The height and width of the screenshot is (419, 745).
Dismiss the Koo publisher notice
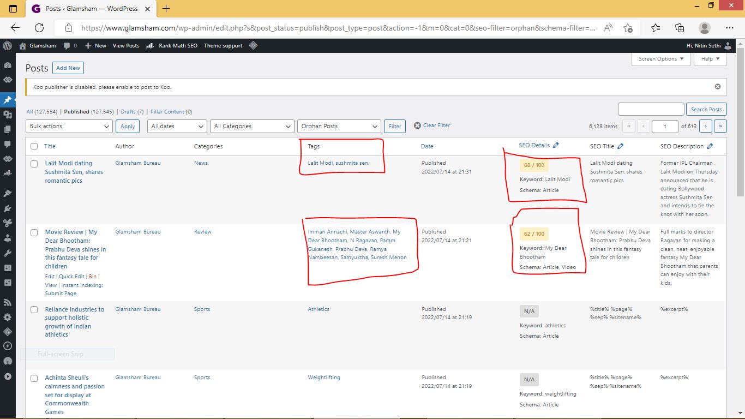point(718,87)
